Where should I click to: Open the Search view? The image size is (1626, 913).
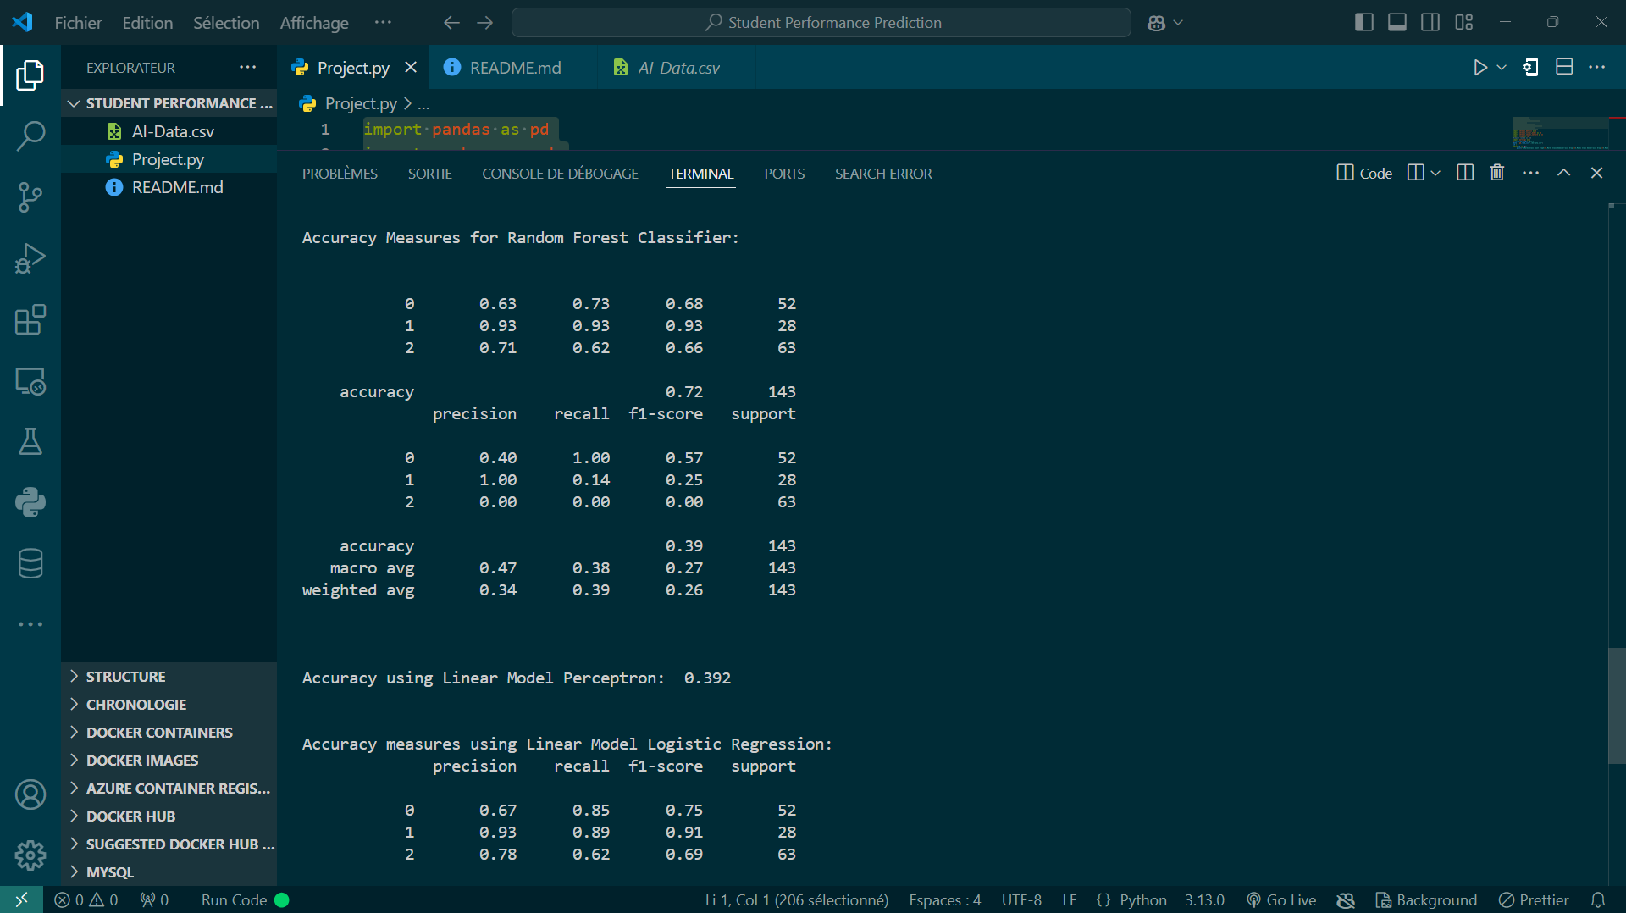pyautogui.click(x=30, y=136)
